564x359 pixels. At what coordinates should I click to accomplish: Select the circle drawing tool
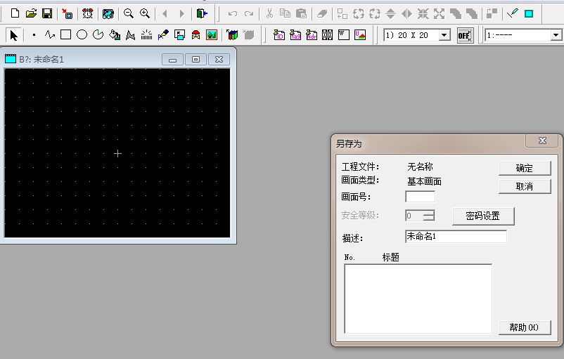coord(82,34)
